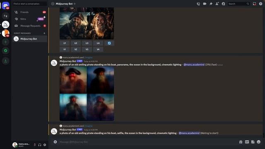Click the V3 variation button
Image resolution: width=265 pixels, height=149 pixels.
87,50
